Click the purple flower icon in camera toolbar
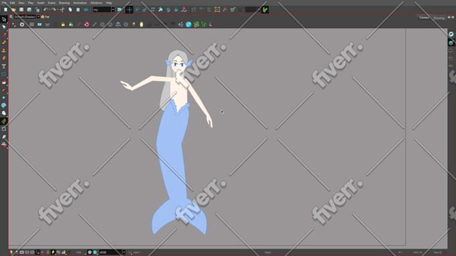The height and width of the screenshot is (256, 456). pyautogui.click(x=87, y=25)
